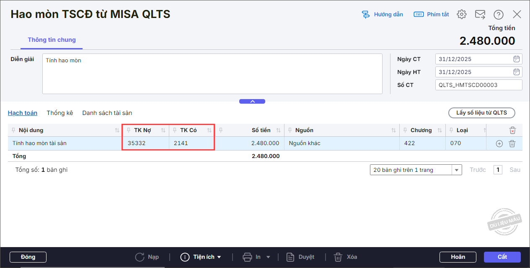Go to previous page with Trước

pyautogui.click(x=478, y=170)
